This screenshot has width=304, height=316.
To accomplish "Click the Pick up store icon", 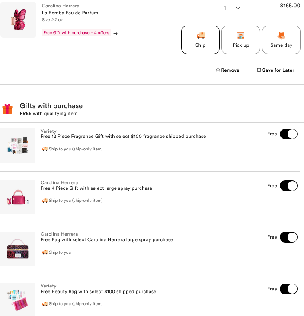I will (240, 36).
